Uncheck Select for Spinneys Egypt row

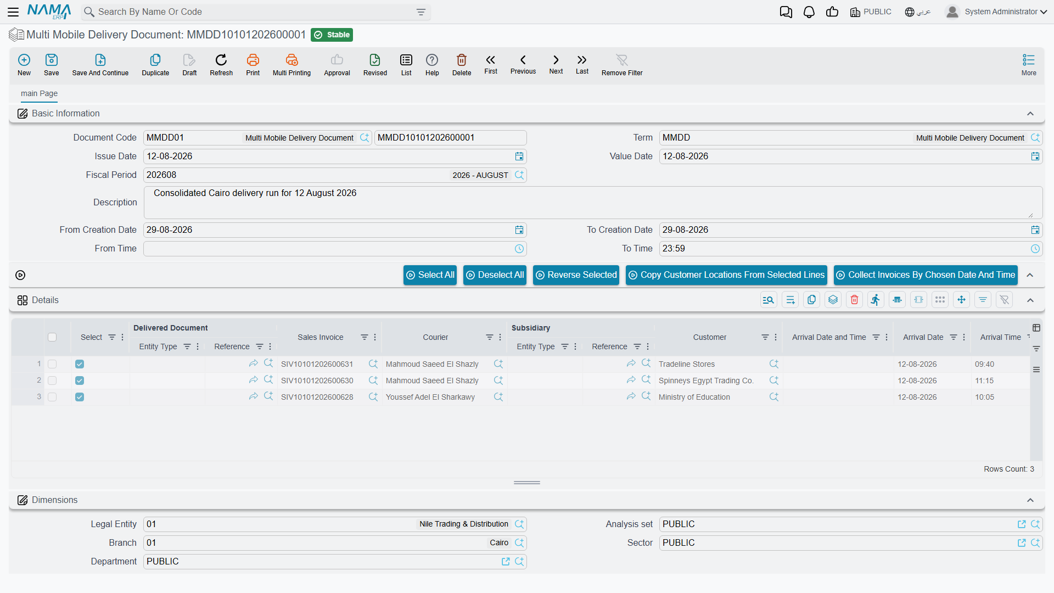coord(80,381)
